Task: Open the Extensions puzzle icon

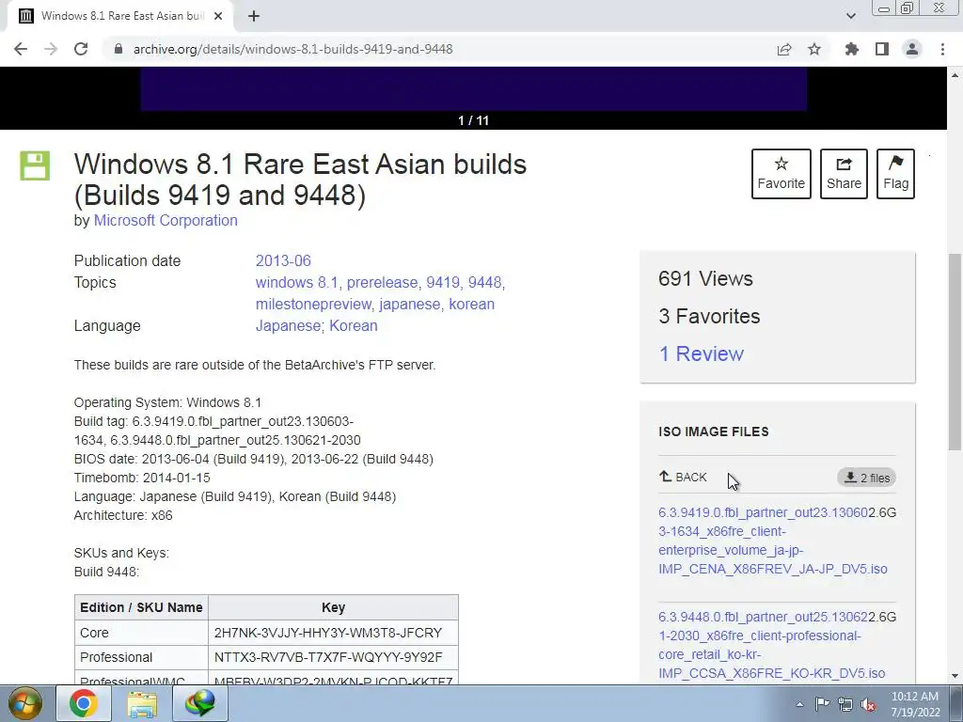Action: pyautogui.click(x=851, y=49)
